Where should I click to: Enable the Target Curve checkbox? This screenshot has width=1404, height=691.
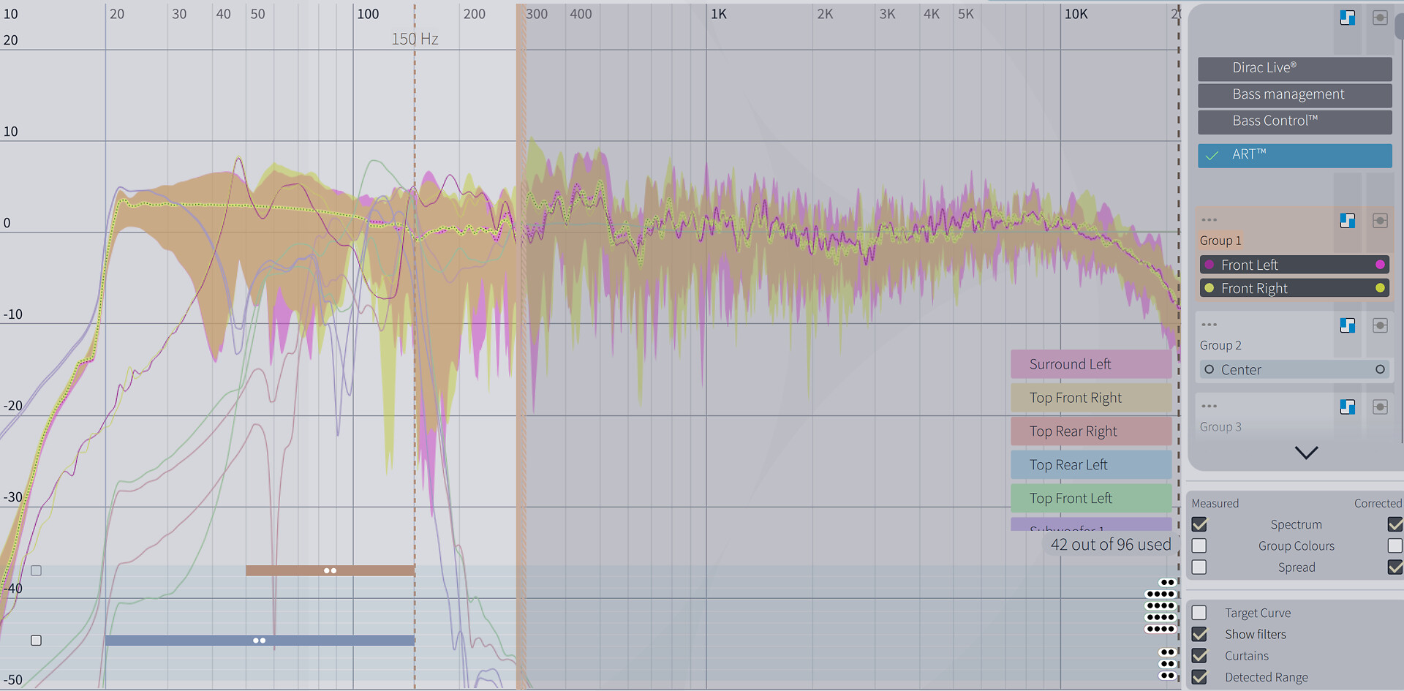[1199, 613]
